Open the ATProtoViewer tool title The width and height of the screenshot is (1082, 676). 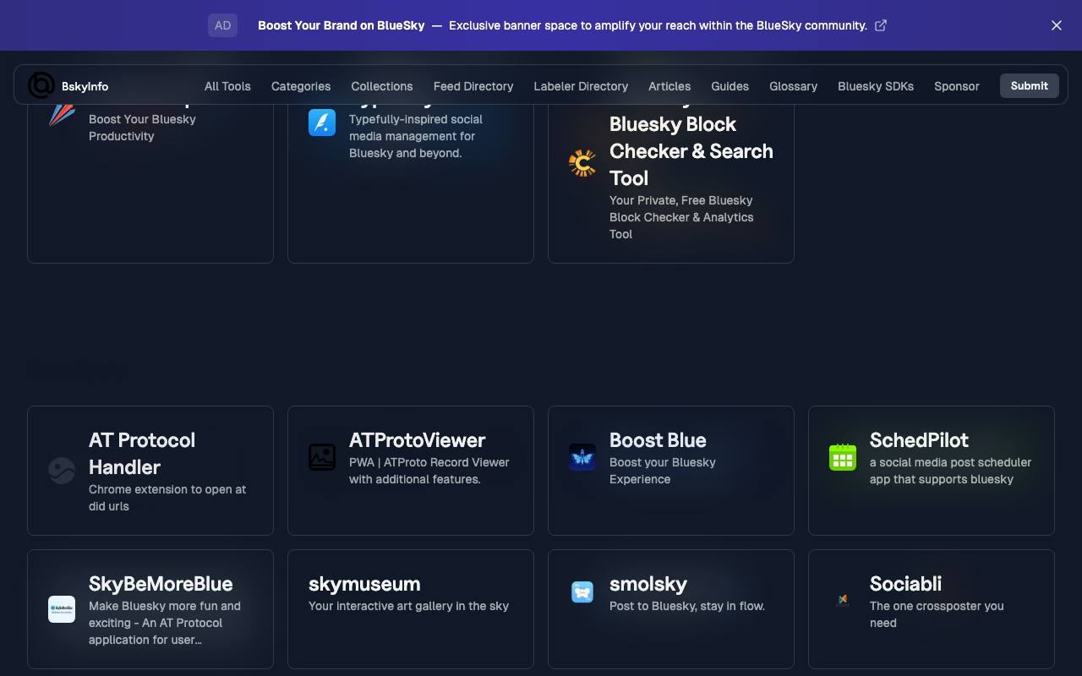point(417,440)
